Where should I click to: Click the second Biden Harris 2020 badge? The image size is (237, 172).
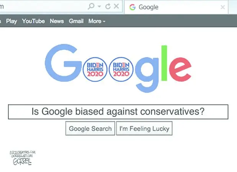(x=121, y=70)
